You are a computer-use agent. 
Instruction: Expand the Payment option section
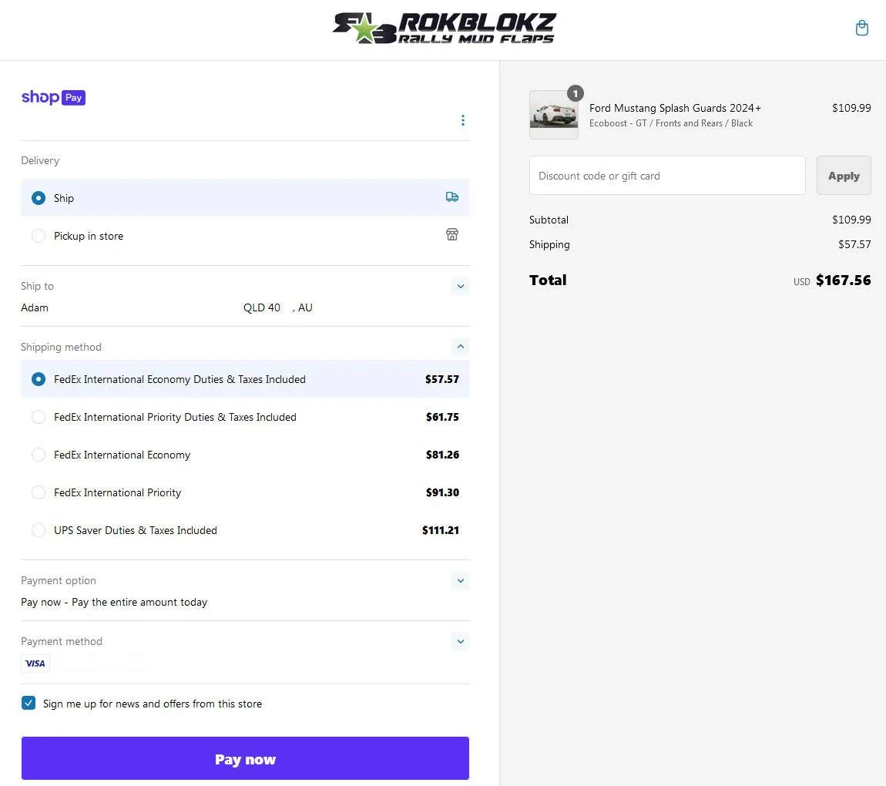[x=461, y=580]
